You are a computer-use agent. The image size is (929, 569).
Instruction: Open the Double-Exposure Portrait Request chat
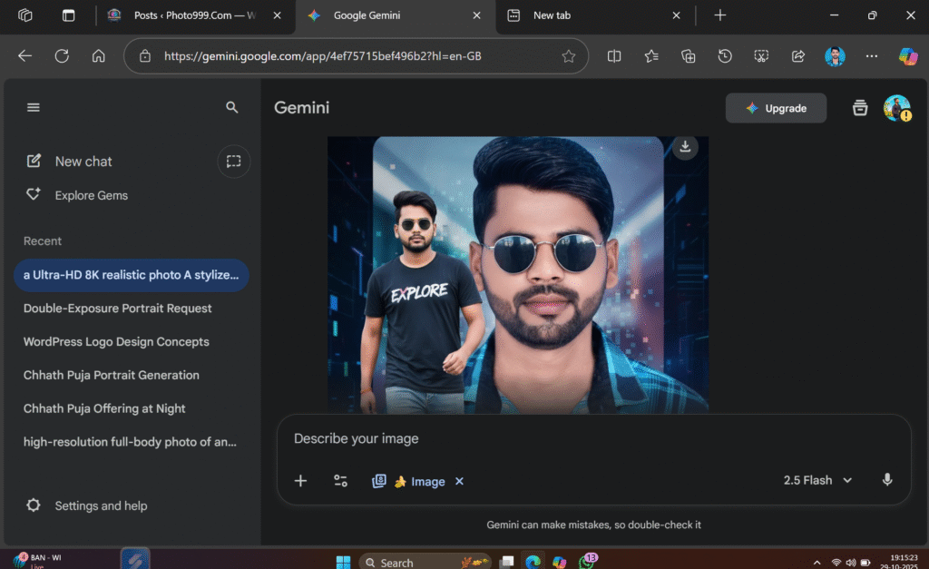pyautogui.click(x=117, y=309)
